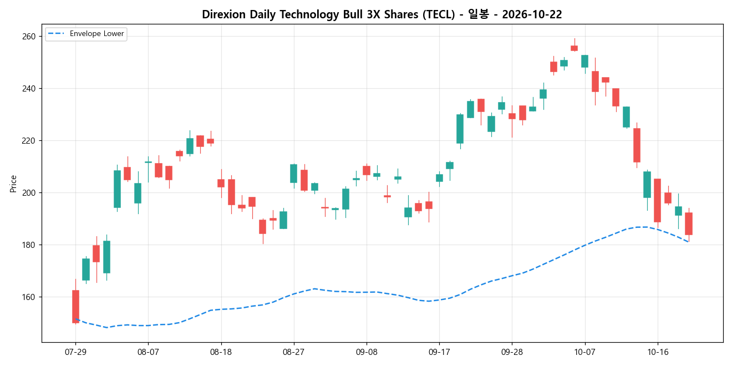Click the x-axis date label 09-28
The image size is (732, 366).
512,352
